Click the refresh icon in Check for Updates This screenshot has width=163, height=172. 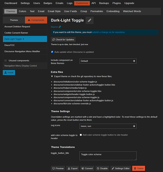[x=53, y=40]
